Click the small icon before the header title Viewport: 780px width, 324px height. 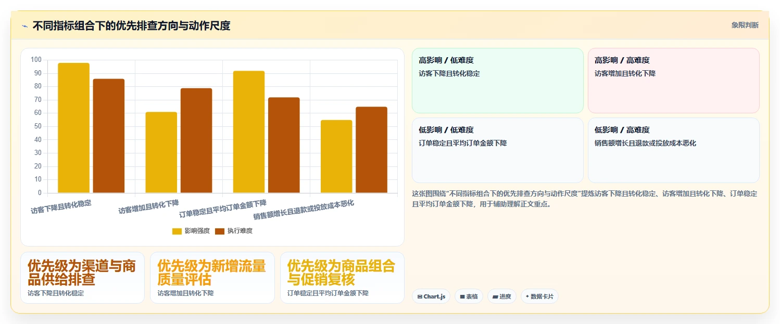pyautogui.click(x=24, y=25)
